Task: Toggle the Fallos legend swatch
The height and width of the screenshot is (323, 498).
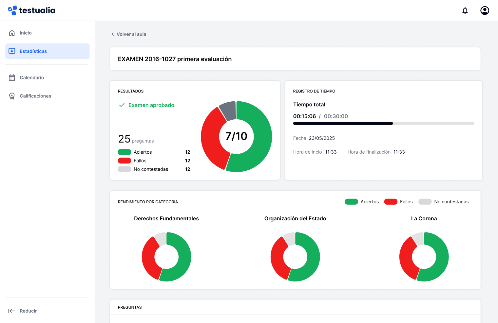Action: 391,202
